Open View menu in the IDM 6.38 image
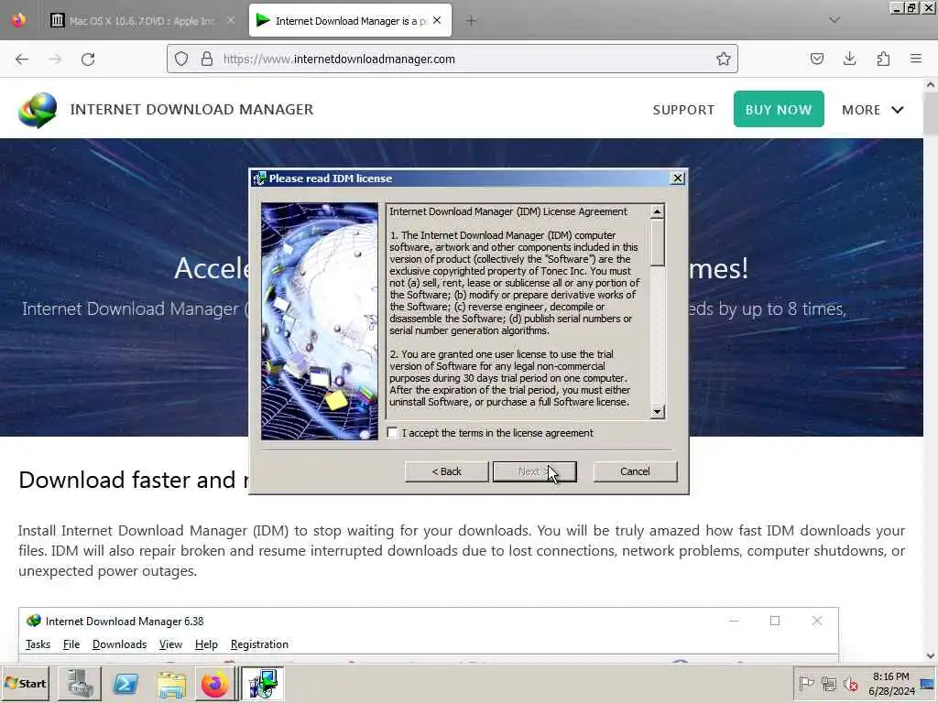 click(x=170, y=644)
